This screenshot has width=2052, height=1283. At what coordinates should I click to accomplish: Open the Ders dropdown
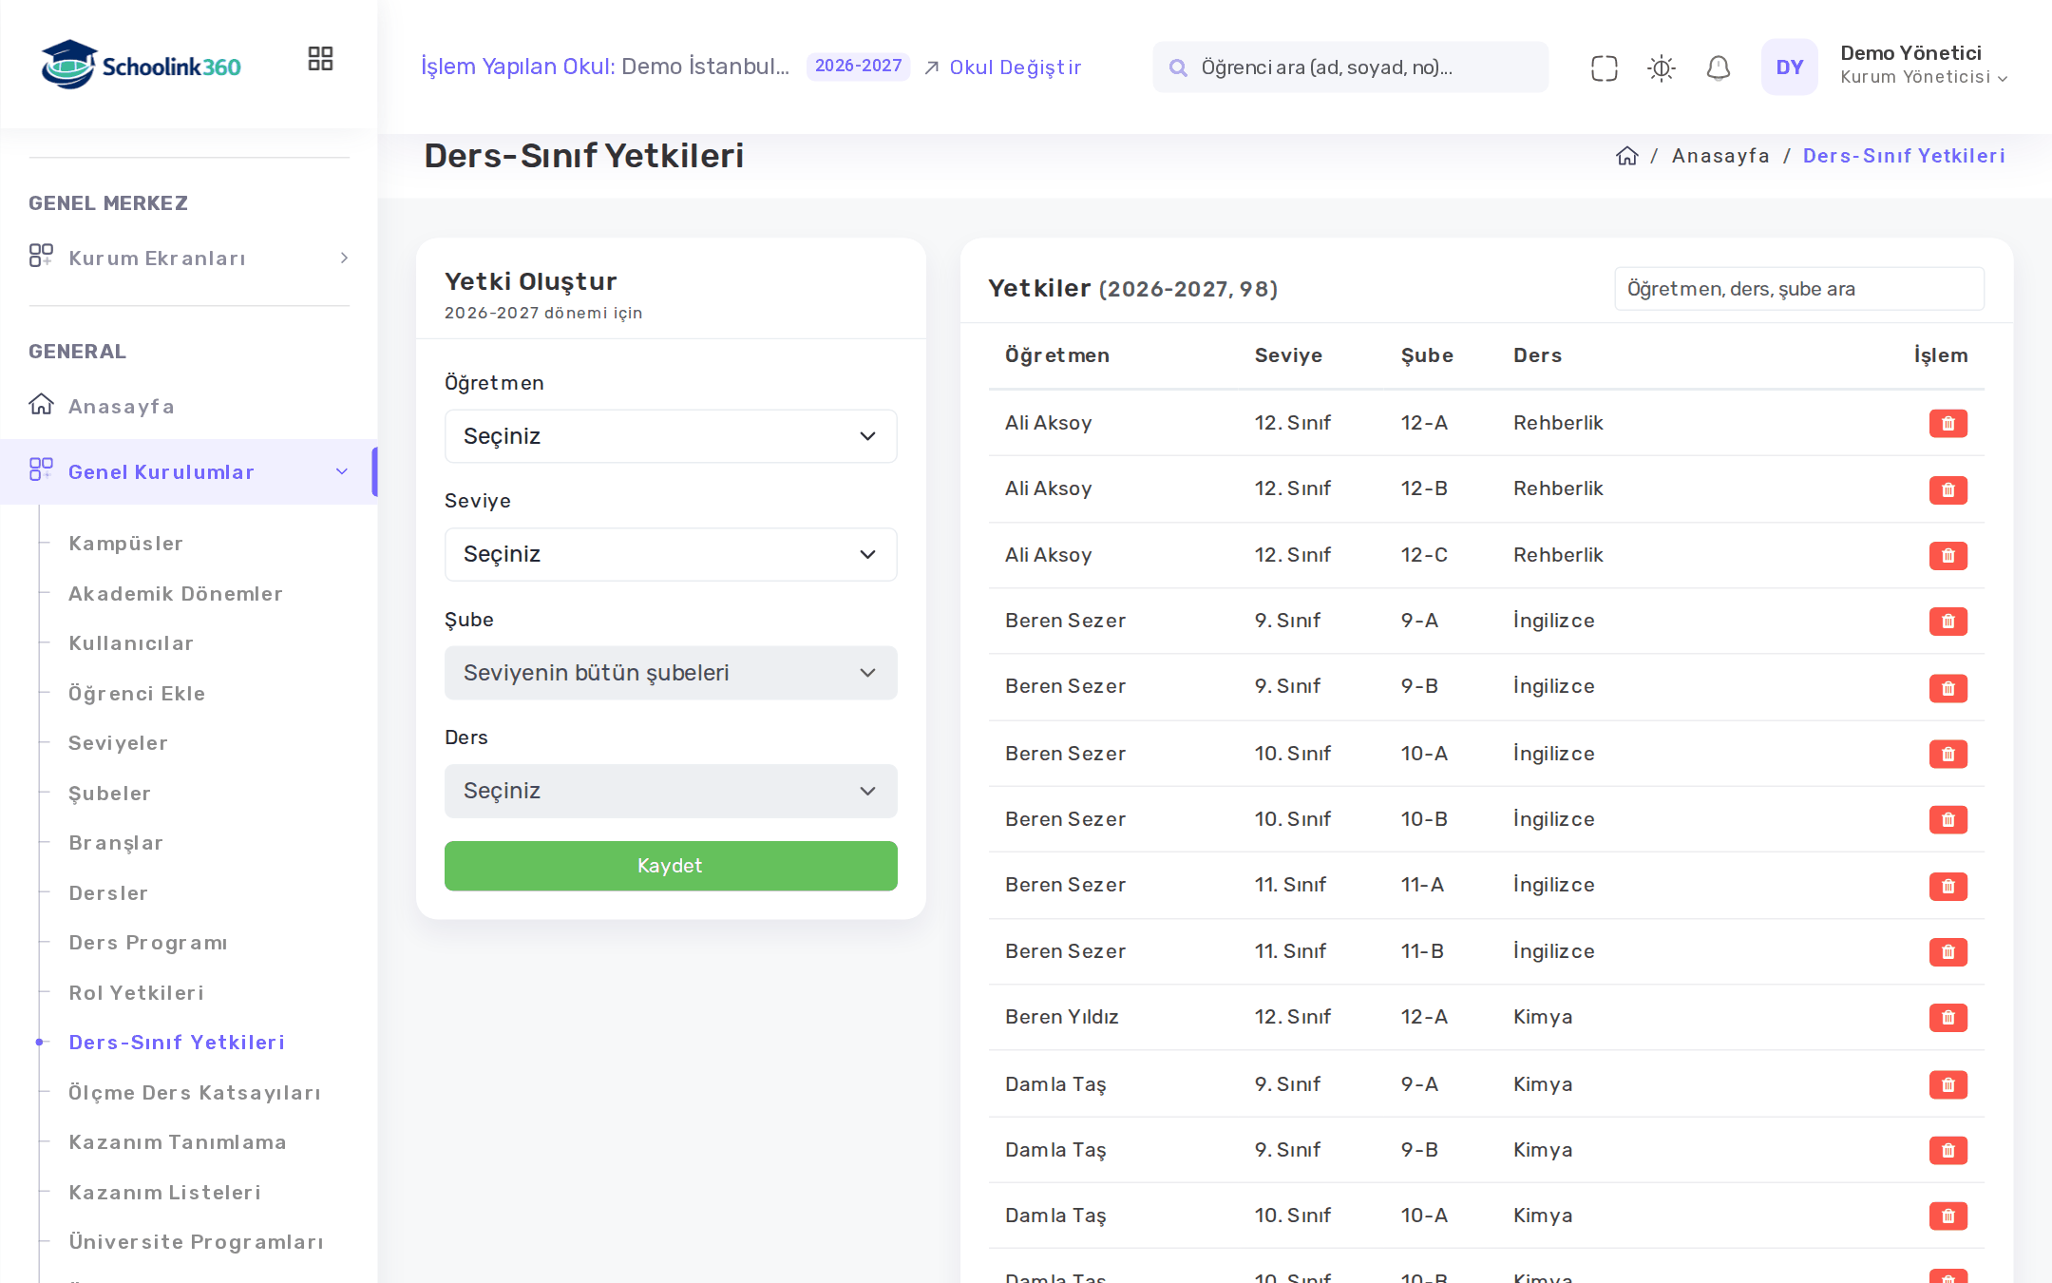[671, 791]
